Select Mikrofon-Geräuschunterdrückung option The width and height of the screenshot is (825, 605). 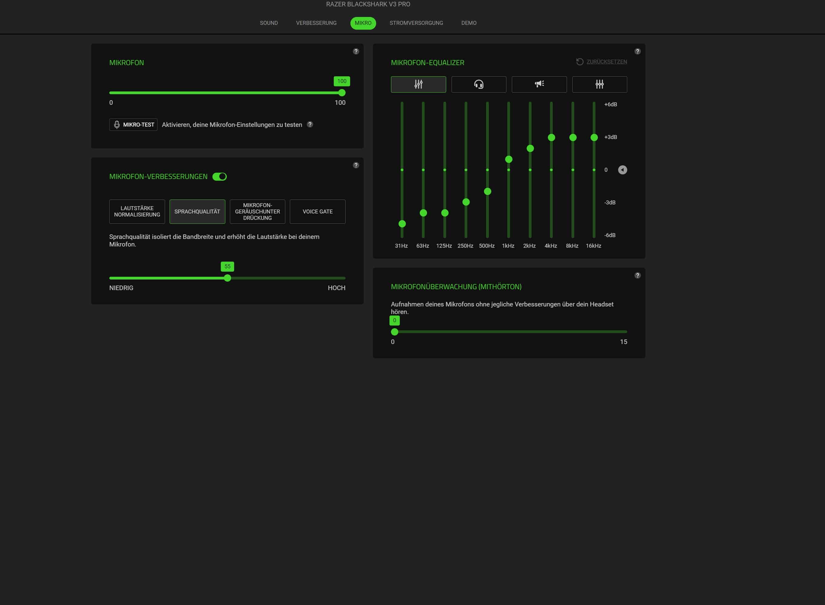257,211
